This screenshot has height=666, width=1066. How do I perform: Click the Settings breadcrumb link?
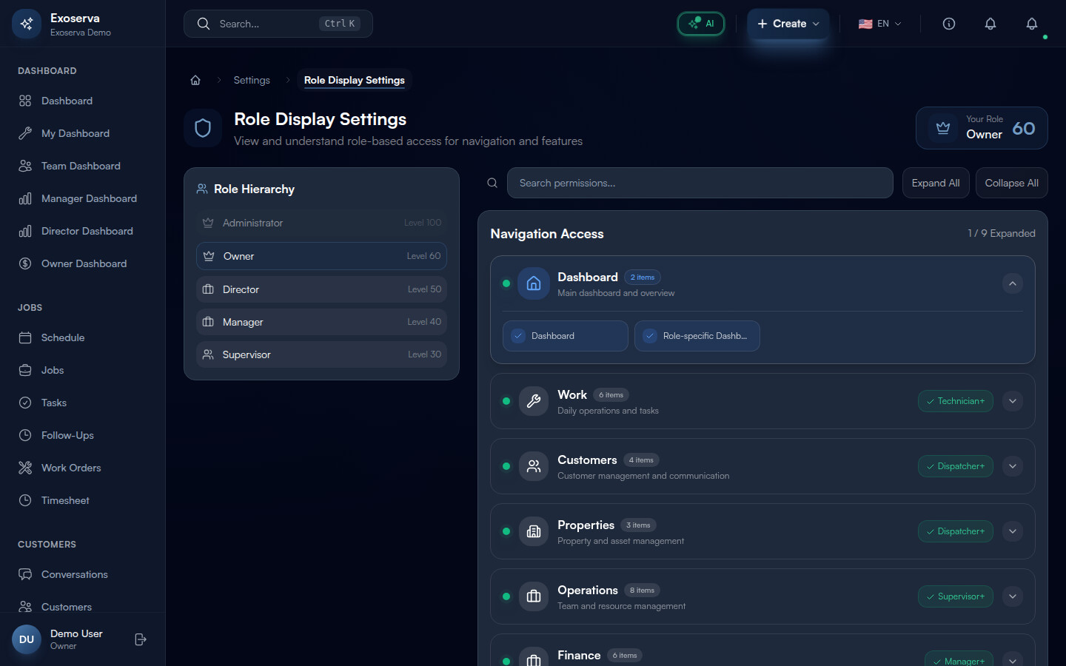click(x=252, y=81)
